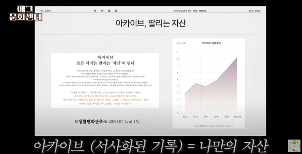Viewport: 302px width, 154px height.
Task: Click the '@생활변화관측소 2020.04 (vol.15)' citation
Action: (x=107, y=122)
